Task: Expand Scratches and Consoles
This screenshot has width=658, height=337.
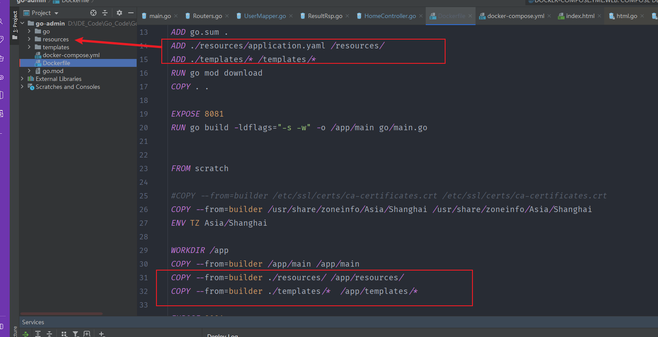Action: [22, 87]
